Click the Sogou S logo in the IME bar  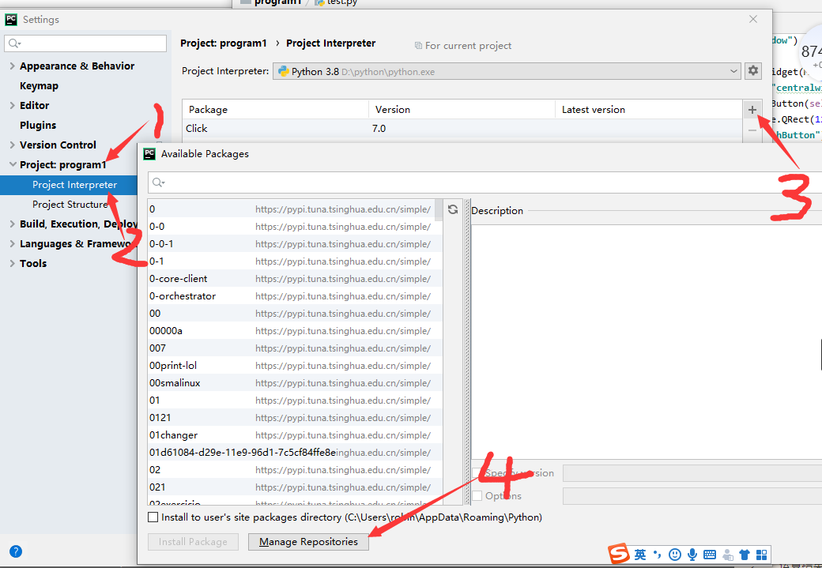[x=619, y=553]
